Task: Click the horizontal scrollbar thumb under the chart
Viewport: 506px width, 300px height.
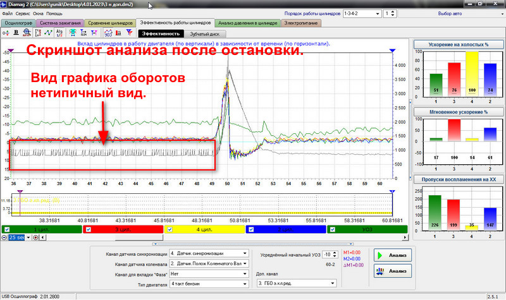Action: [x=139, y=237]
